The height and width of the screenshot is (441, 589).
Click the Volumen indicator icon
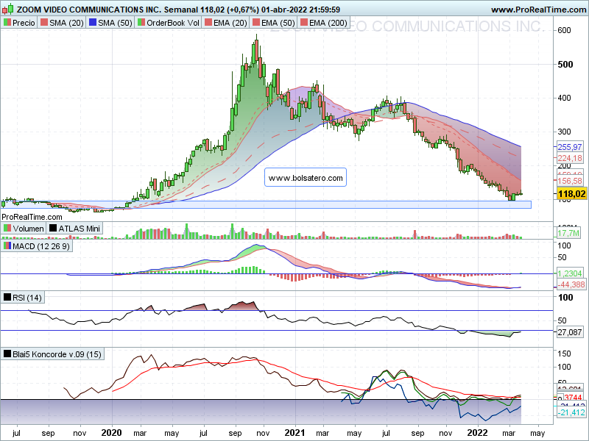click(x=7, y=228)
